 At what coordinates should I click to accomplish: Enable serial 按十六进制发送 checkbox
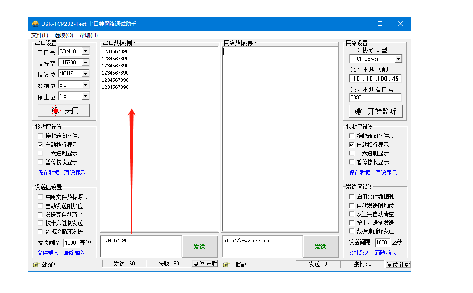pyautogui.click(x=40, y=223)
